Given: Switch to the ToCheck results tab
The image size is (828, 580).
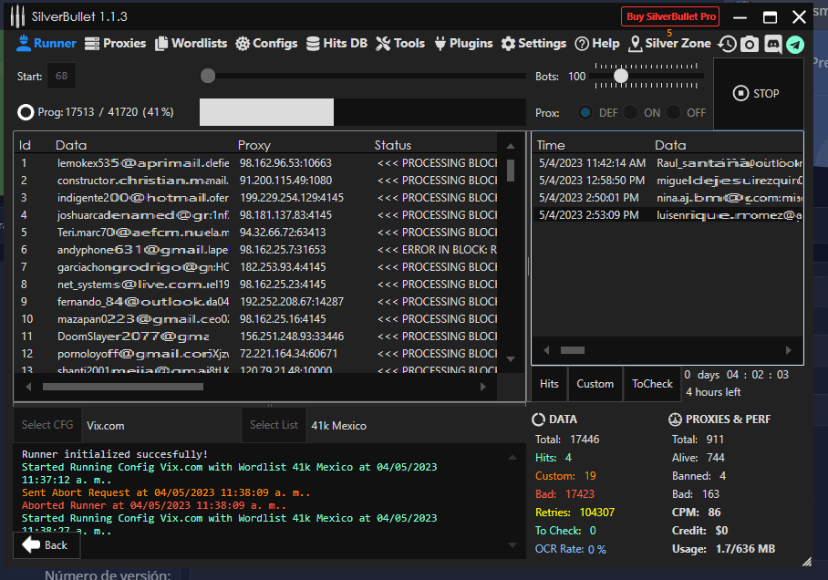Looking at the screenshot, I should point(652,384).
